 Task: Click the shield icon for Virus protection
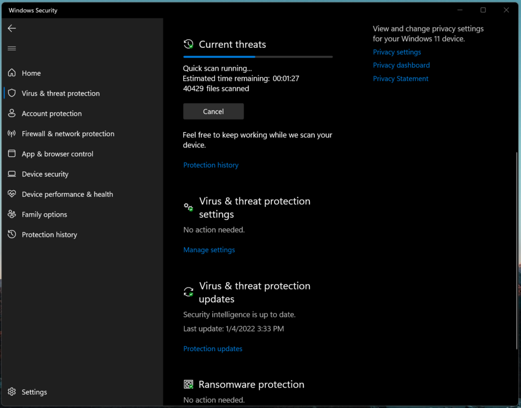pos(12,93)
